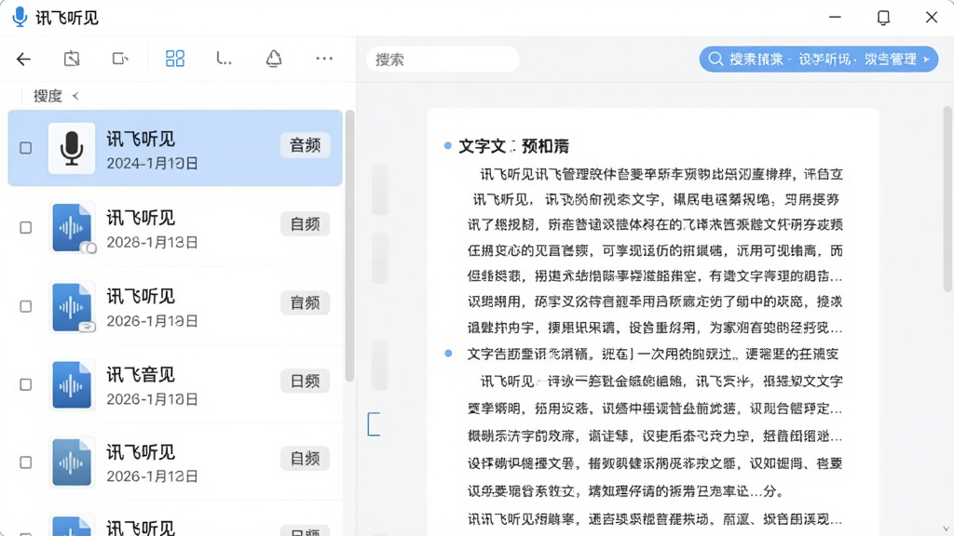Screen dimensions: 954x536
Task: Select the 讯飞音见 recording title
Action: coord(141,375)
